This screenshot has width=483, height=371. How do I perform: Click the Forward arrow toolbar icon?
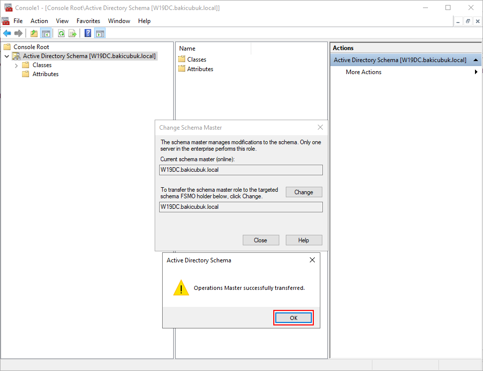pyautogui.click(x=19, y=33)
